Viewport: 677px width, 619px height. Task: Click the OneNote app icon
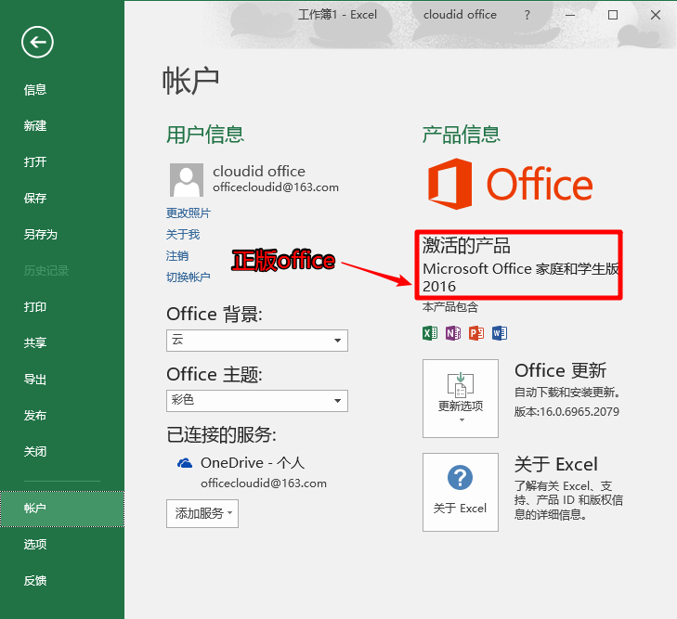coord(453,332)
